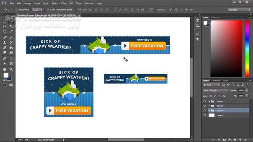Switch to the Paths tab
Viewport: 253px width, 142px height.
coord(225,80)
